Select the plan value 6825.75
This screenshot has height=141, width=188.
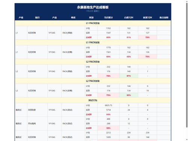[108, 105]
